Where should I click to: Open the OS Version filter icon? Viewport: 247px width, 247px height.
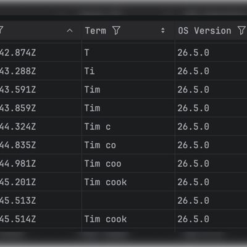[x=241, y=30]
